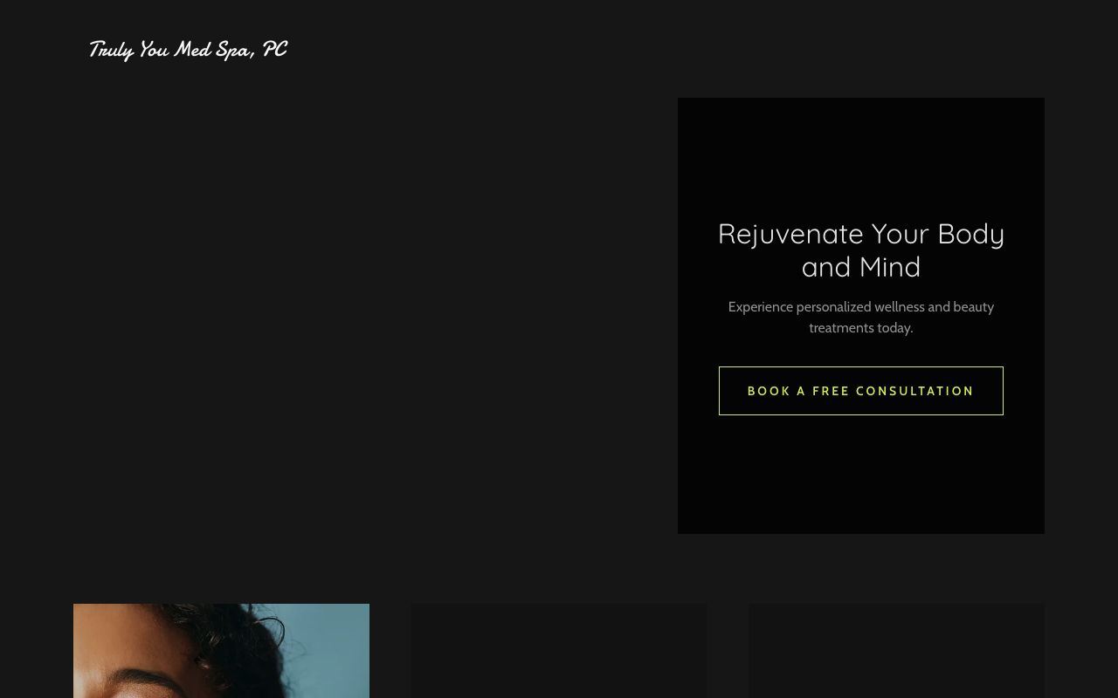Select the curly-haired portrait thumbnail
1118x698 pixels.
point(221,651)
